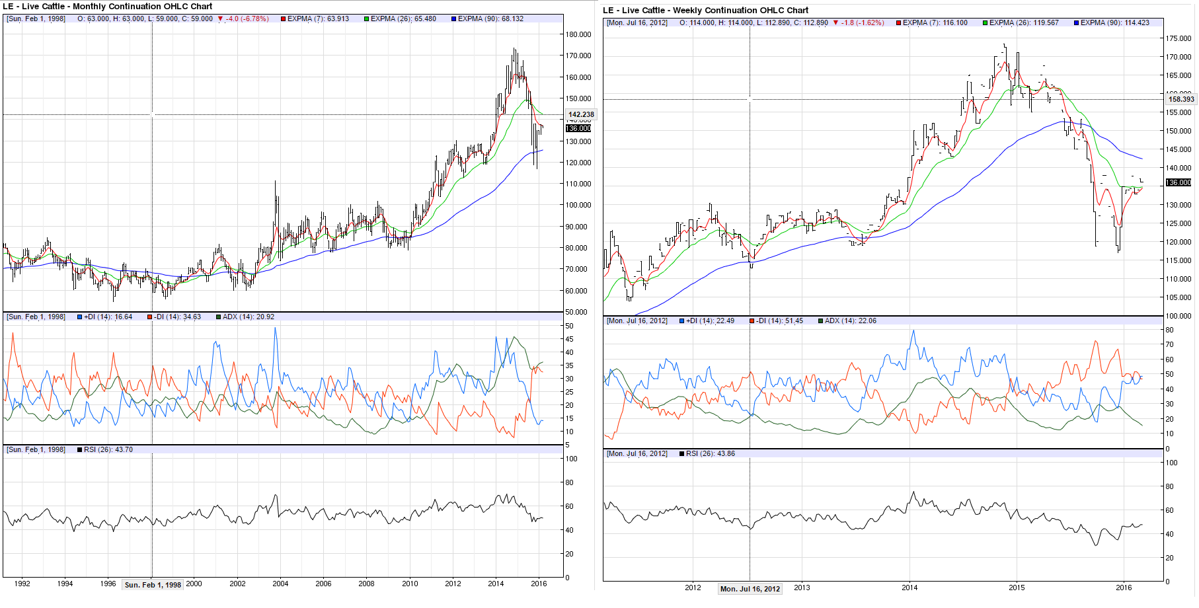Screen dimensions: 1199x608
Task: Click the blue EXPMA (90) swatch in weekly chart
Action: pyautogui.click(x=1076, y=23)
